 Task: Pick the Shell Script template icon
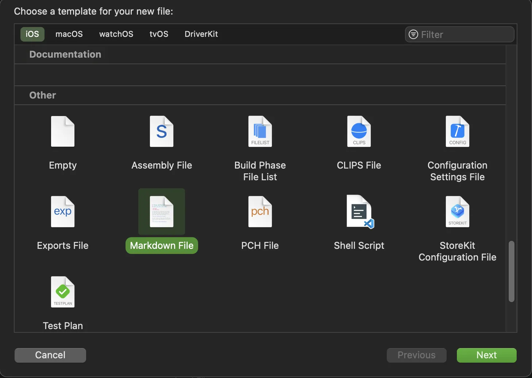(x=359, y=212)
